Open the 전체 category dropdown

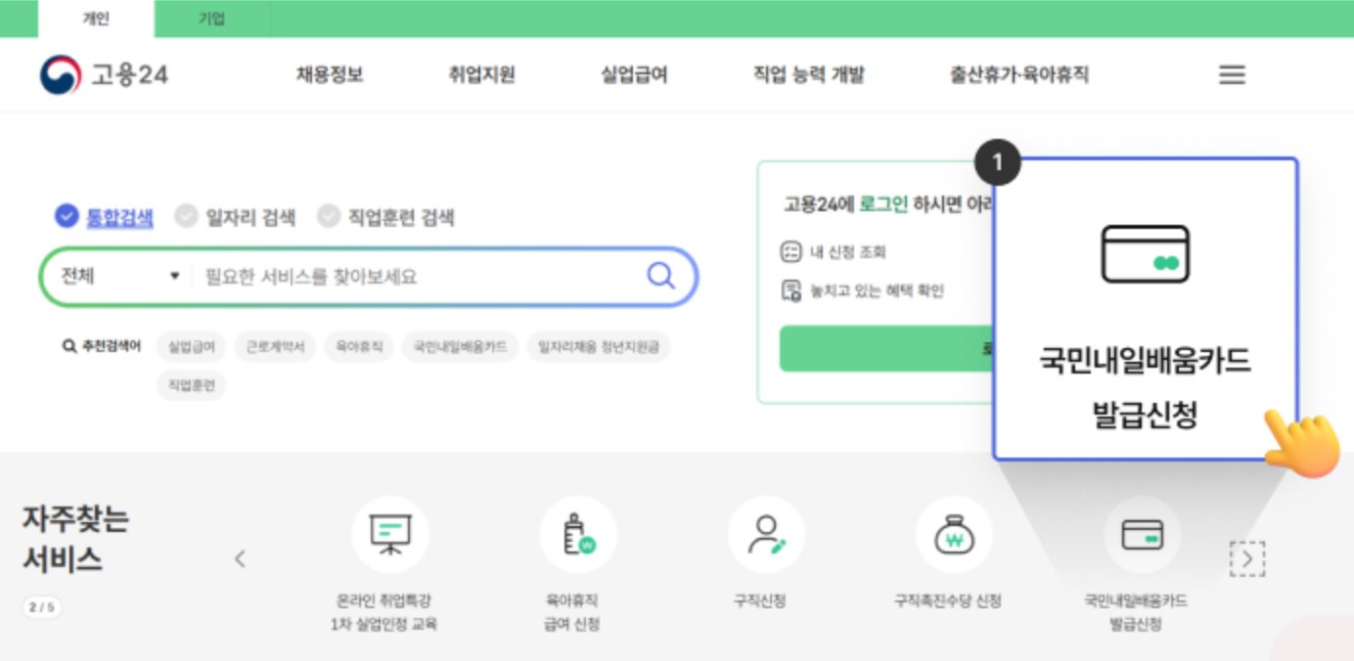[119, 276]
